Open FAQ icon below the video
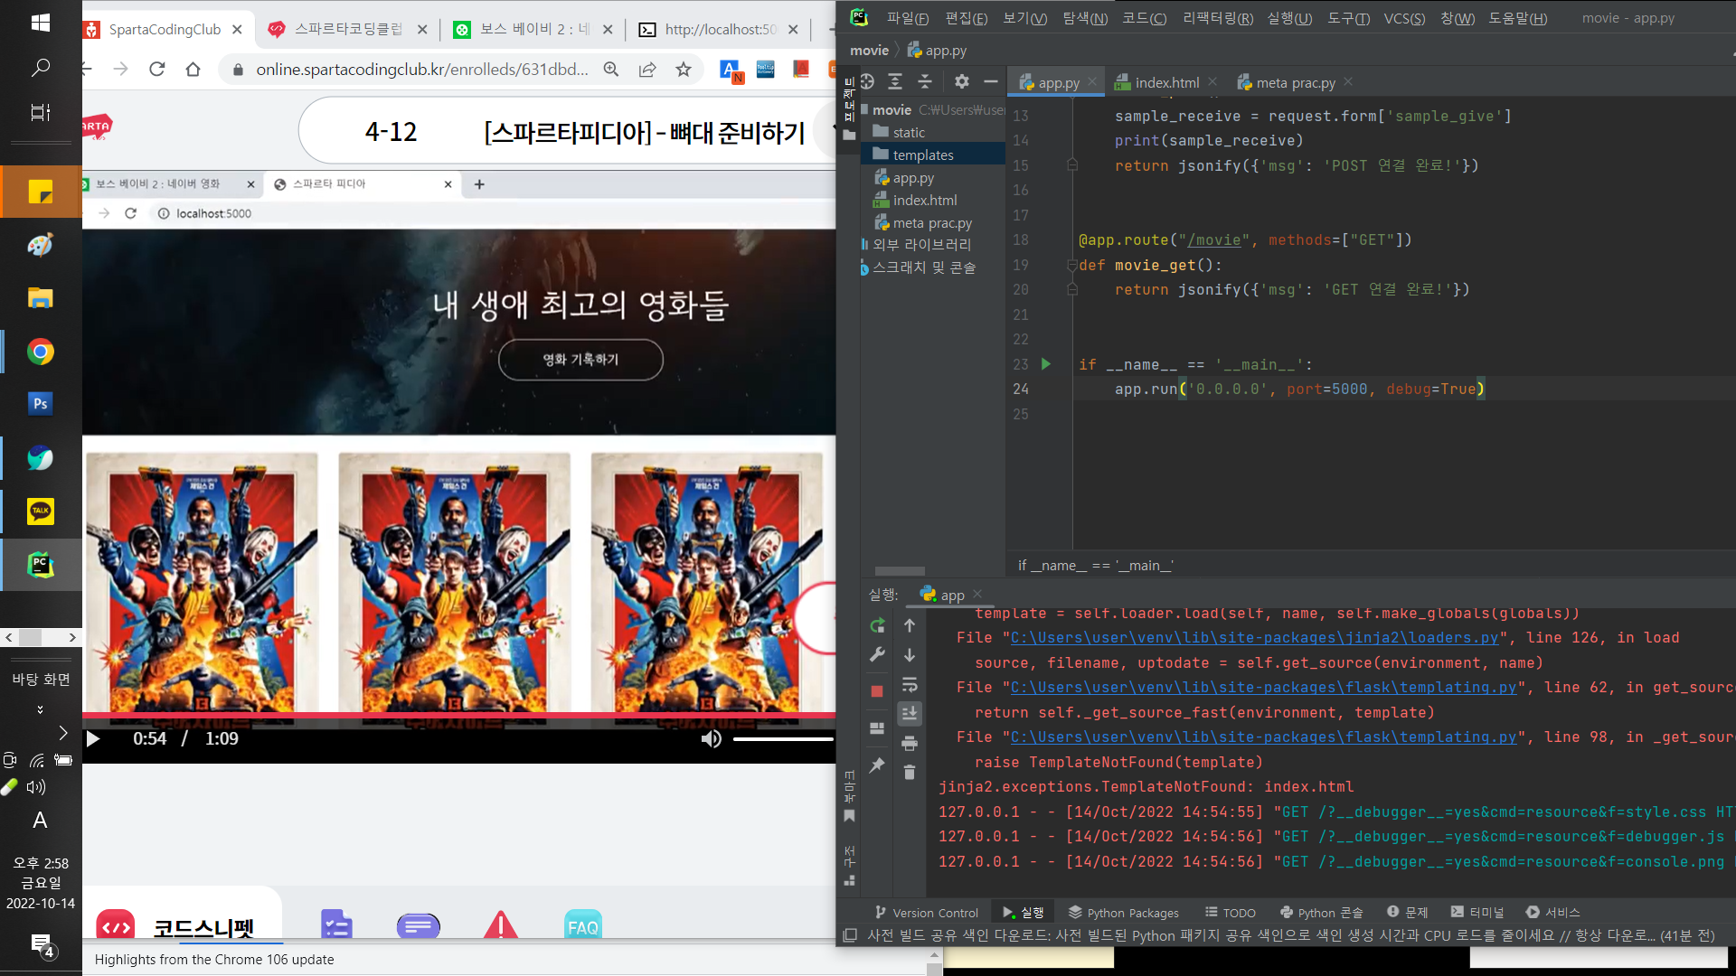The image size is (1736, 976). point(582,924)
